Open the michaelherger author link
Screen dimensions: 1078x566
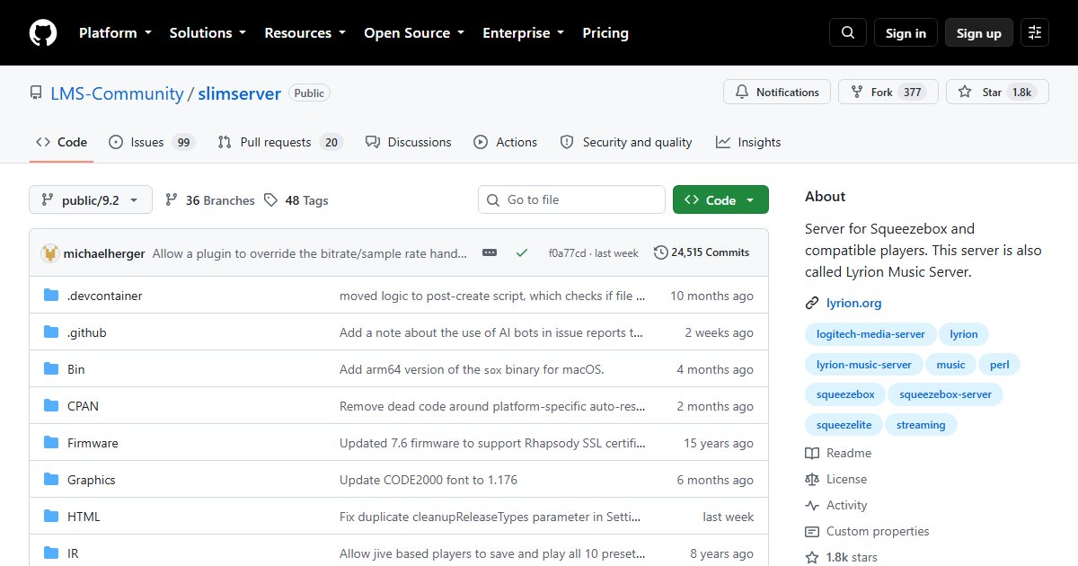104,253
